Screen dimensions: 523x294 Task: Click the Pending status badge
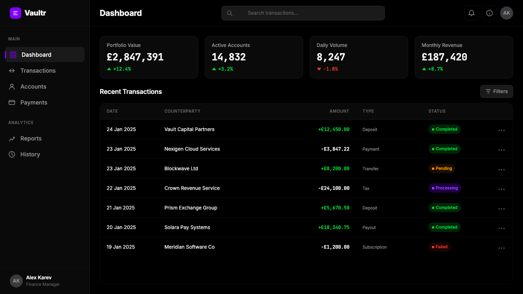(x=442, y=168)
